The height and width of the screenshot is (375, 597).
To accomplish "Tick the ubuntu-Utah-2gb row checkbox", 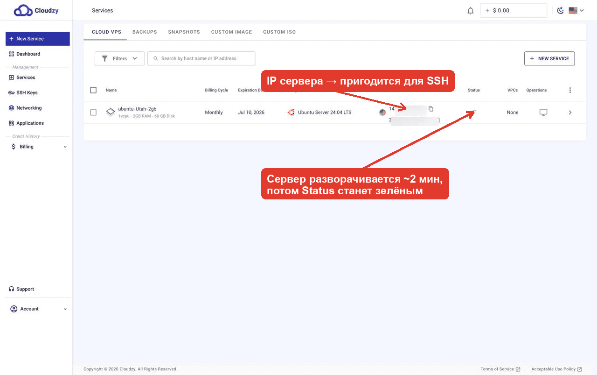I will pos(93,113).
